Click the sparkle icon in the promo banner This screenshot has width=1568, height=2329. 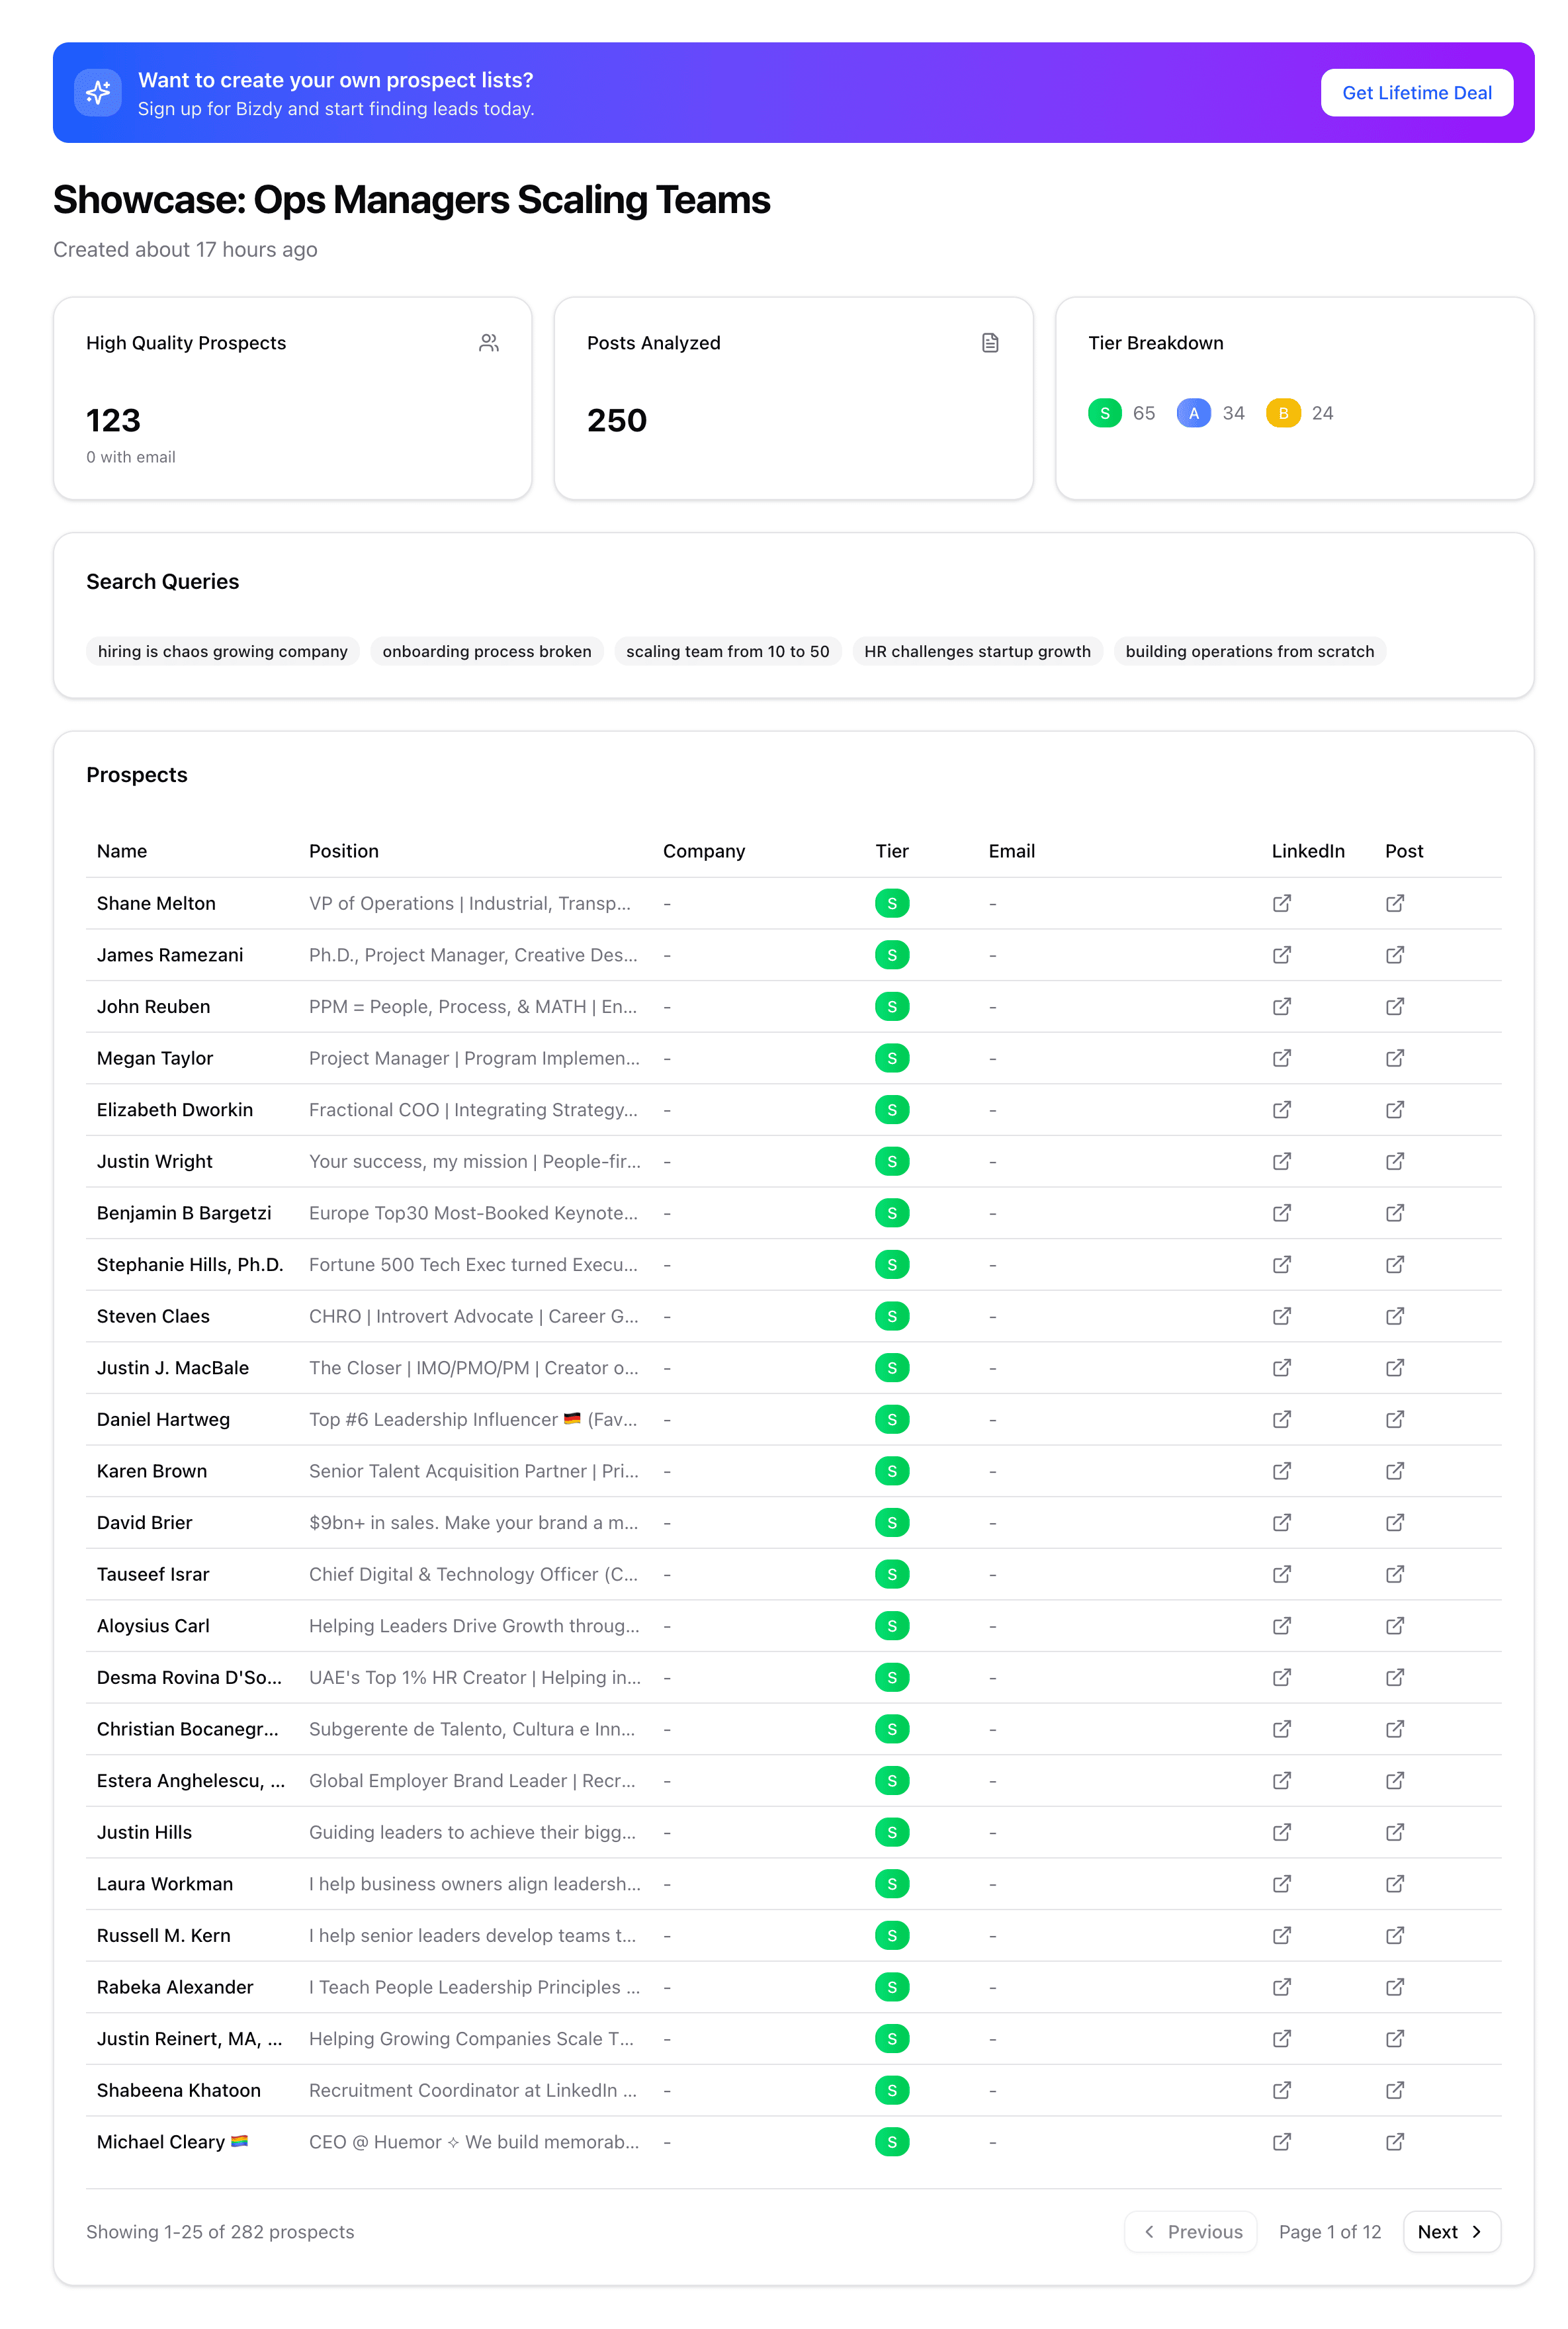tap(98, 92)
